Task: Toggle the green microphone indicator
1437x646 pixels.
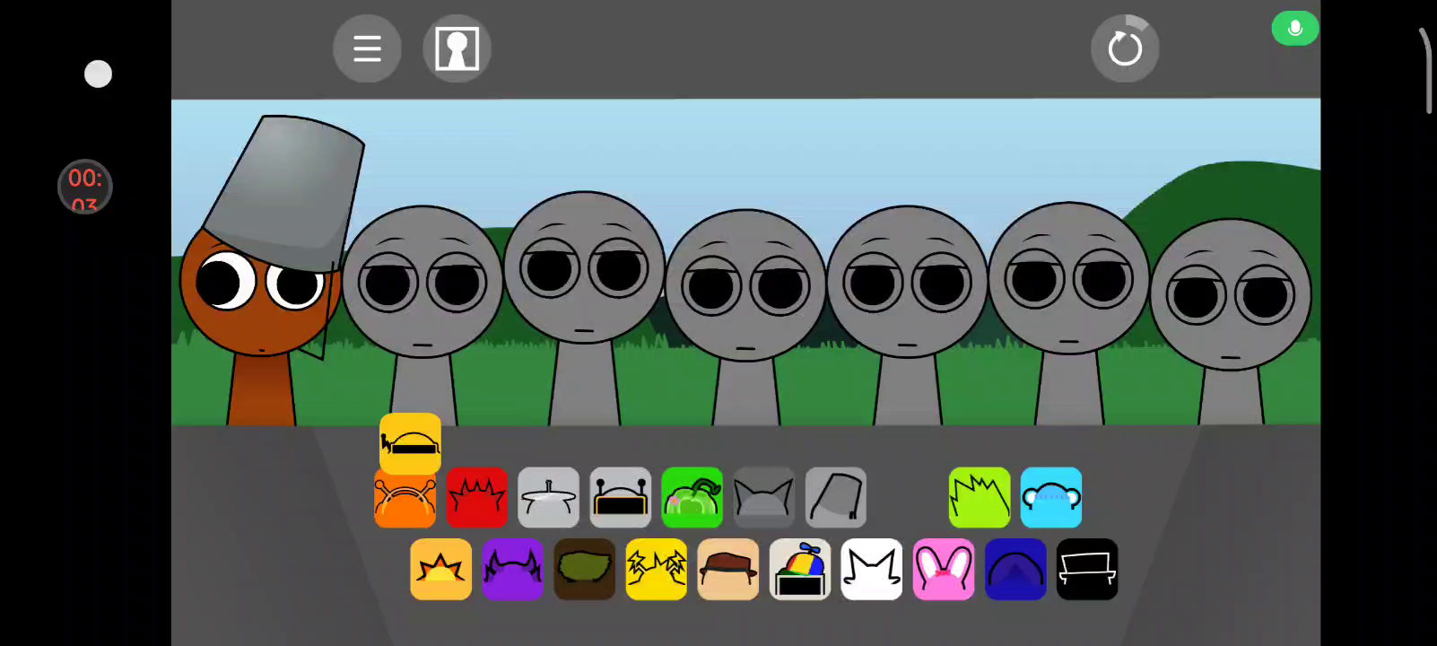Action: click(x=1294, y=29)
